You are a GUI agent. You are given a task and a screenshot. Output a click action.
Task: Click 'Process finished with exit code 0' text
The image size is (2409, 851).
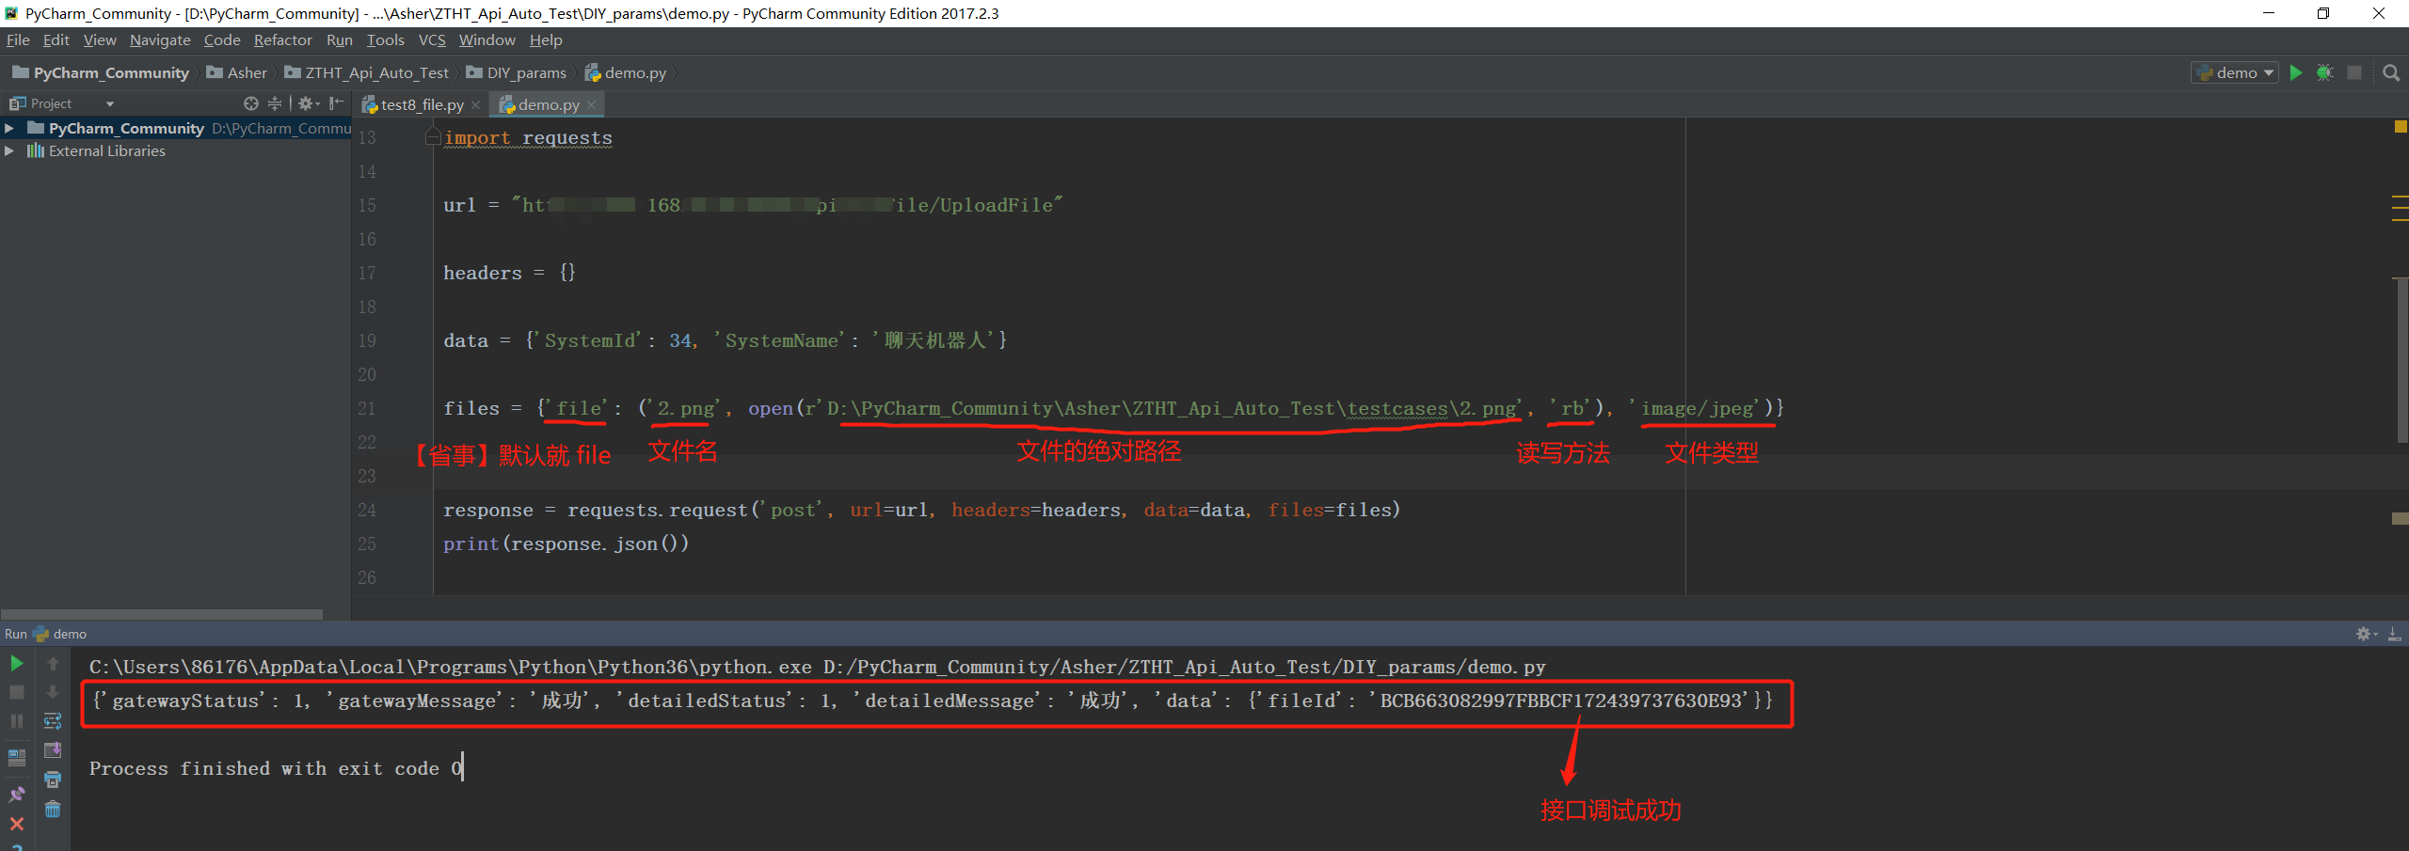coord(276,768)
